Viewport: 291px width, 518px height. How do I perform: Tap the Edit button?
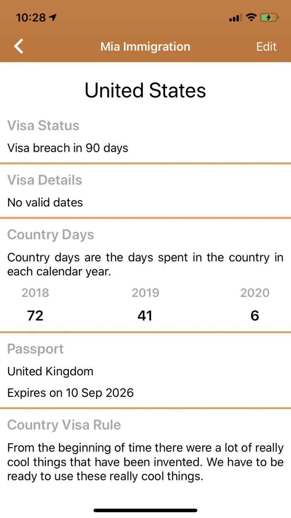click(x=266, y=46)
